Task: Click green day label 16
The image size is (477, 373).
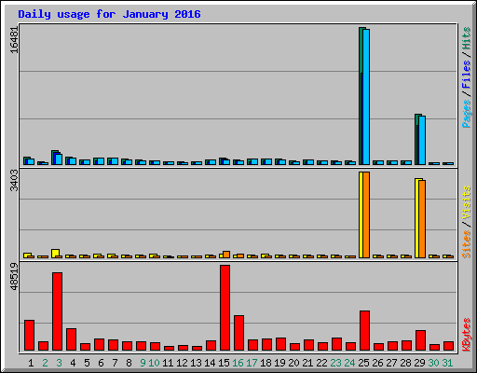Action: [238, 363]
